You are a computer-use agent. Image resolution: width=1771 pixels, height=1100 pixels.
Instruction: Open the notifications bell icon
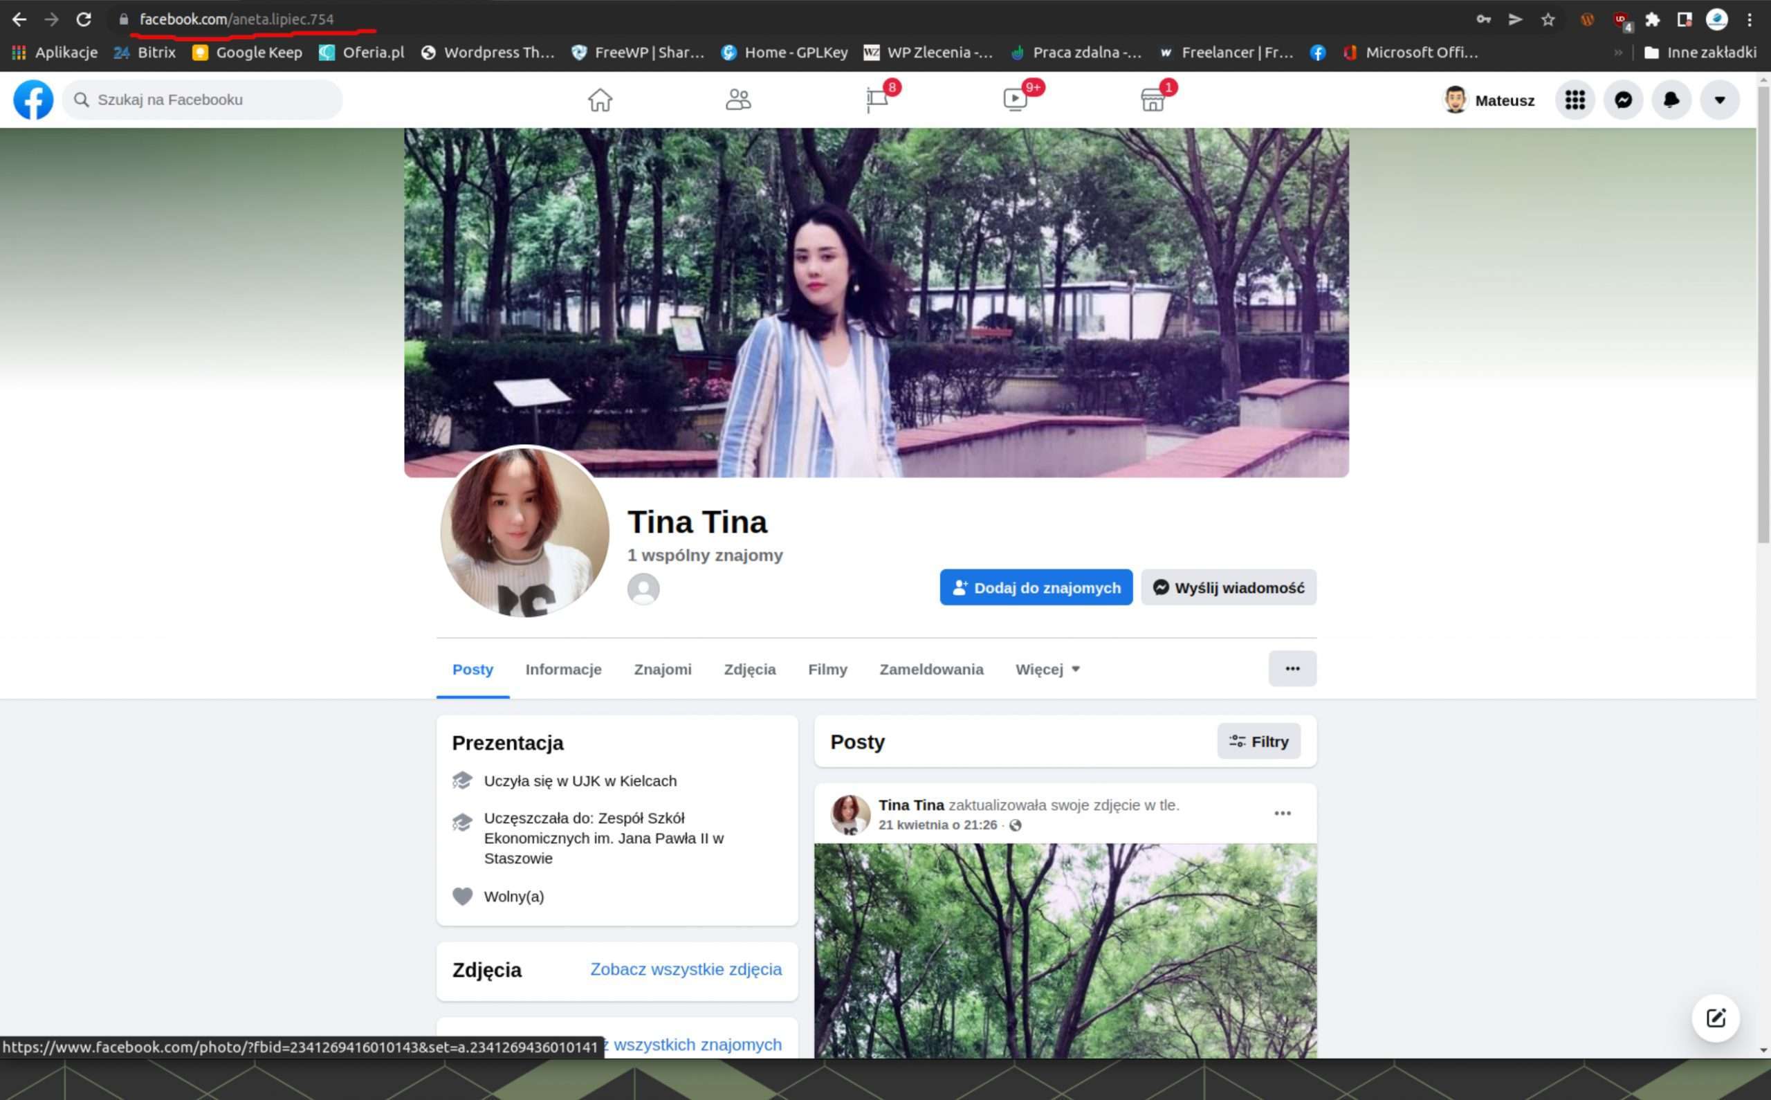pos(1671,100)
